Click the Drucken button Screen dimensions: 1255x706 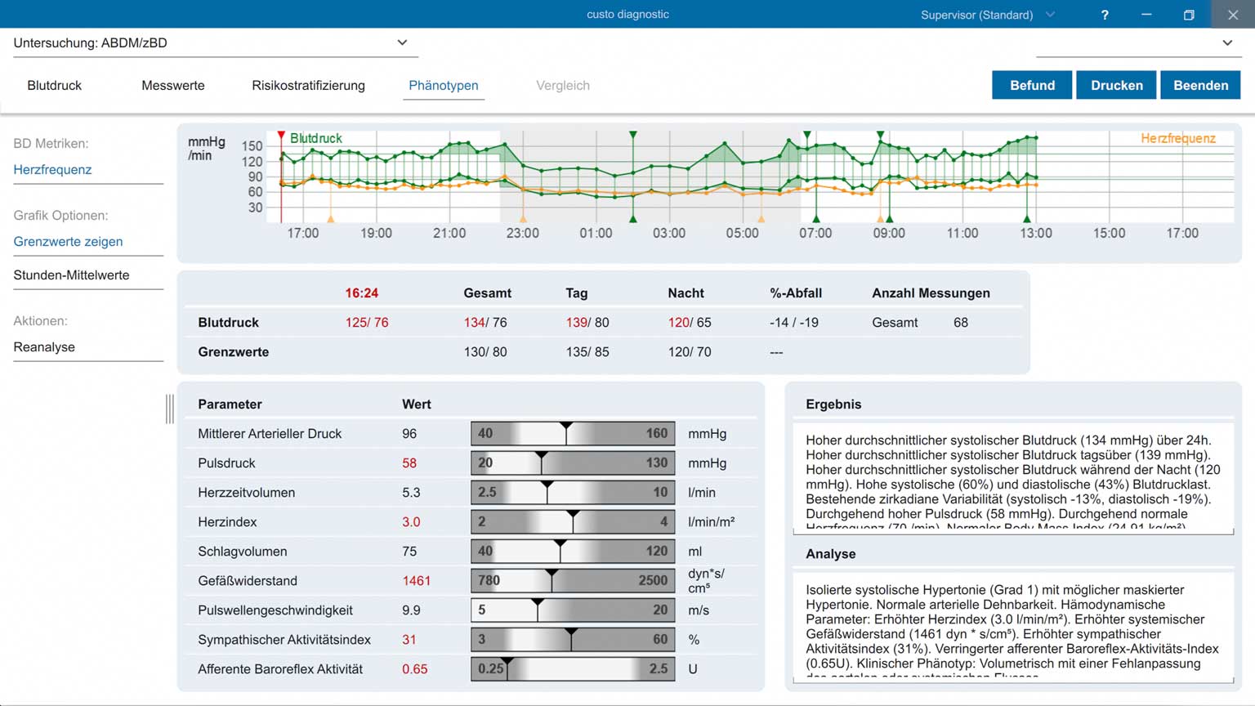pos(1117,85)
